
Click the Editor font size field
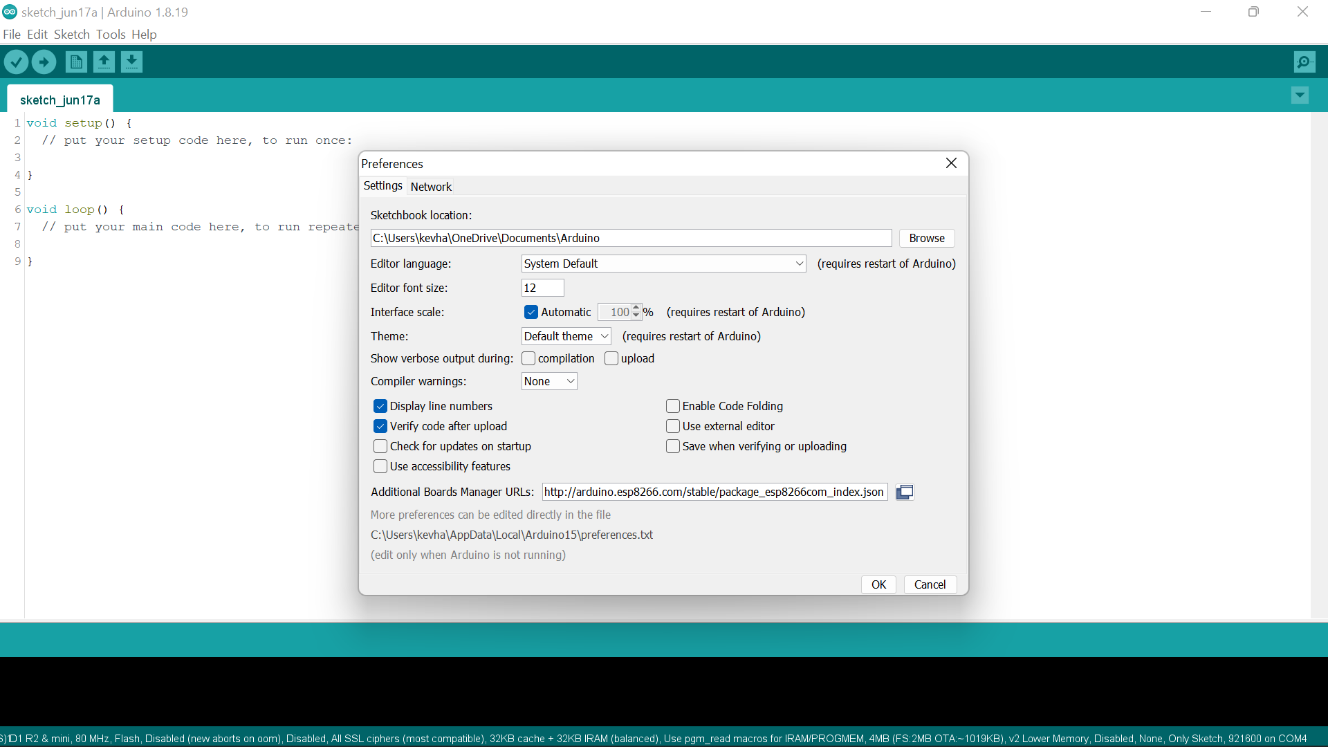pos(542,288)
